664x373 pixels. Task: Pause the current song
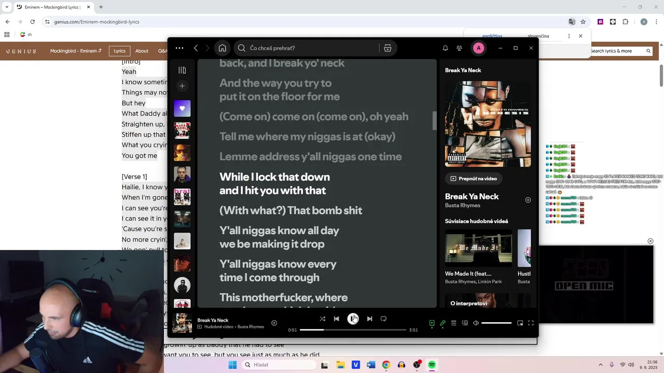(353, 319)
